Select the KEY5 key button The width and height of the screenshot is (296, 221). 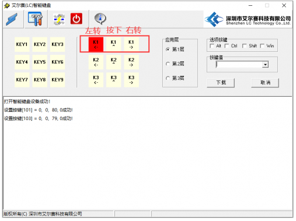point(40,62)
